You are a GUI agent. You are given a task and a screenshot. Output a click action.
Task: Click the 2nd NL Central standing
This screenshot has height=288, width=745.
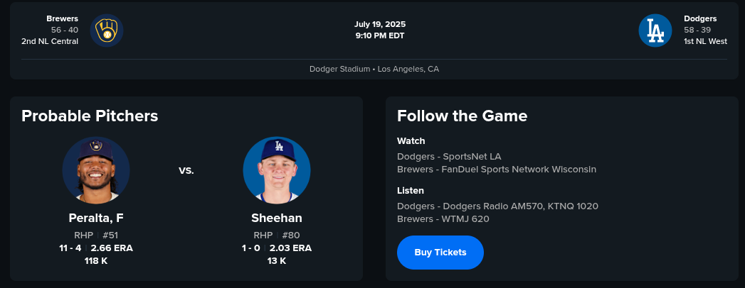click(x=50, y=41)
